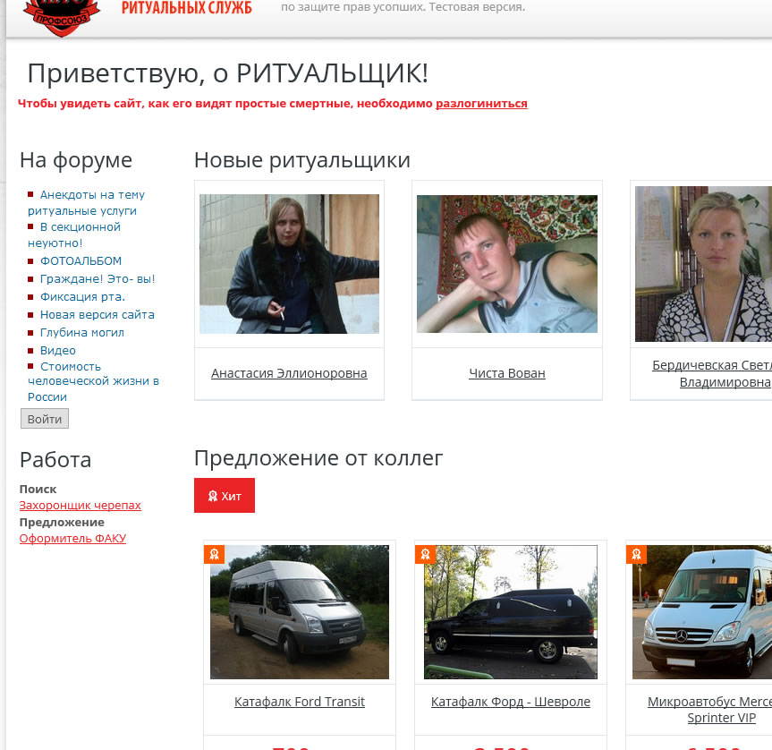Open forum topic Новая версия сайта
Image resolution: width=772 pixels, height=750 pixels.
tap(97, 315)
